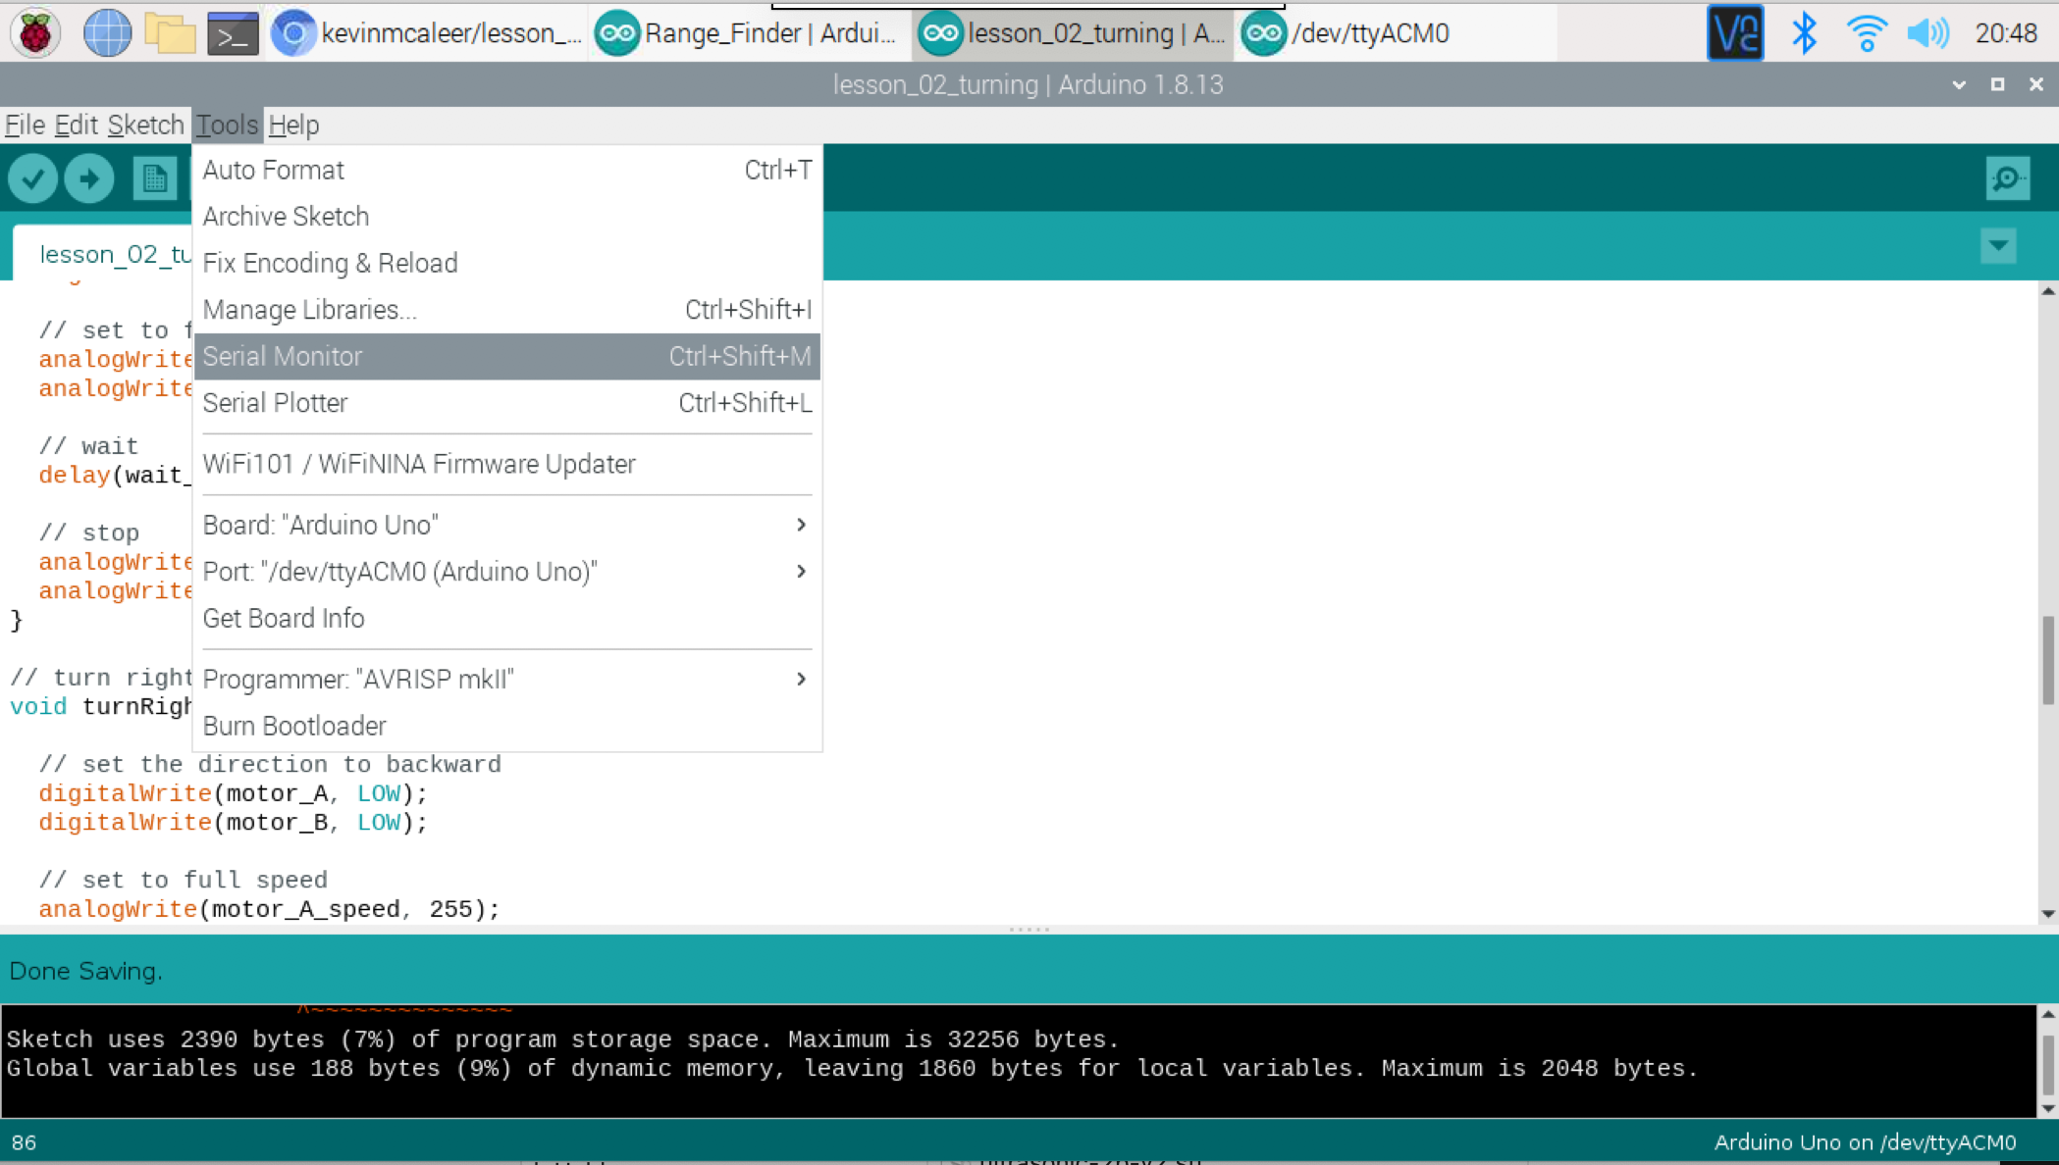
Task: Open the Edit menu
Action: [x=76, y=126]
